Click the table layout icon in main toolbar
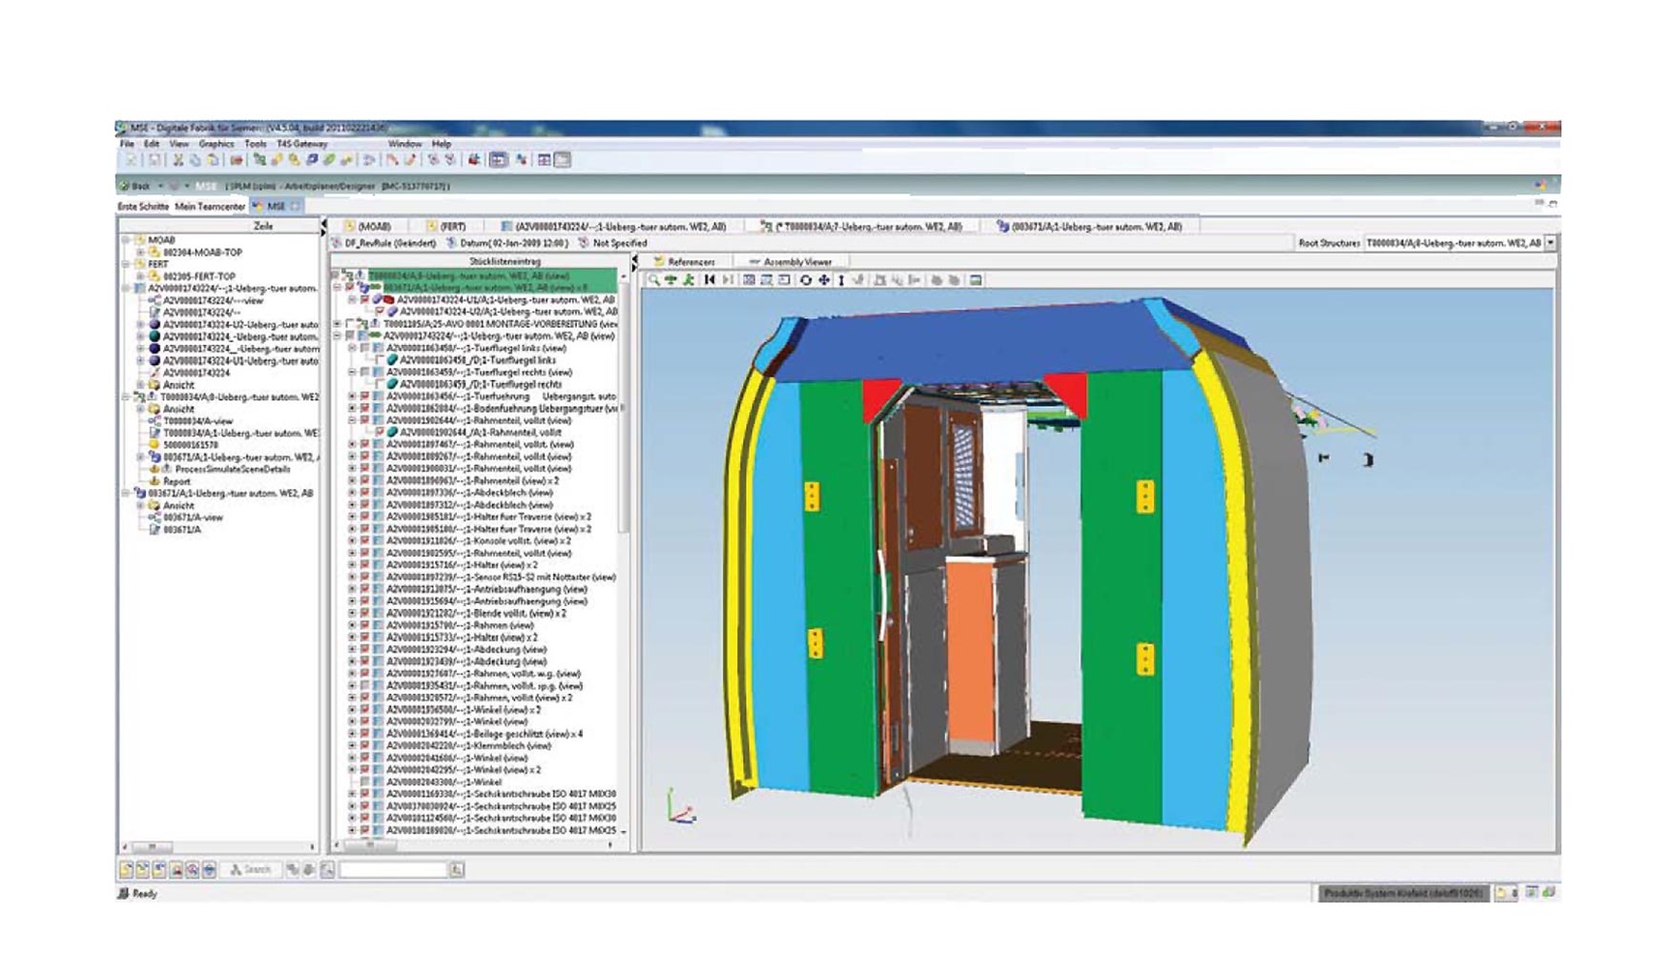 pyautogui.click(x=544, y=160)
